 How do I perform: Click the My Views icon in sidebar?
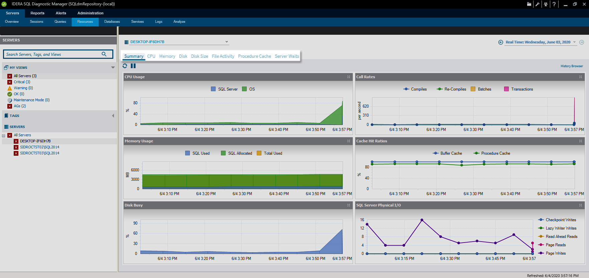tap(6, 67)
